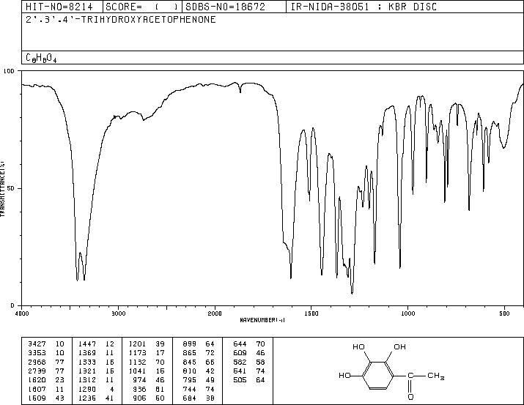Click the top-left HO group on the ring
Image resolution: width=524 pixels, height=405 pixels.
pyautogui.click(x=358, y=347)
